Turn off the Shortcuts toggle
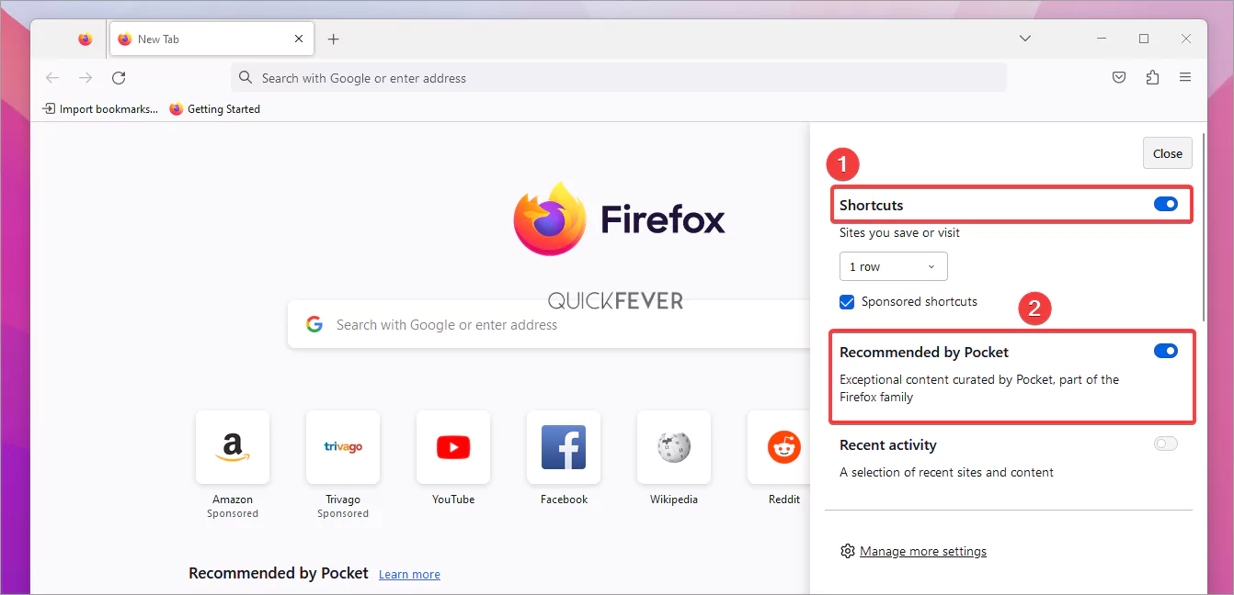1234x595 pixels. pyautogui.click(x=1166, y=204)
